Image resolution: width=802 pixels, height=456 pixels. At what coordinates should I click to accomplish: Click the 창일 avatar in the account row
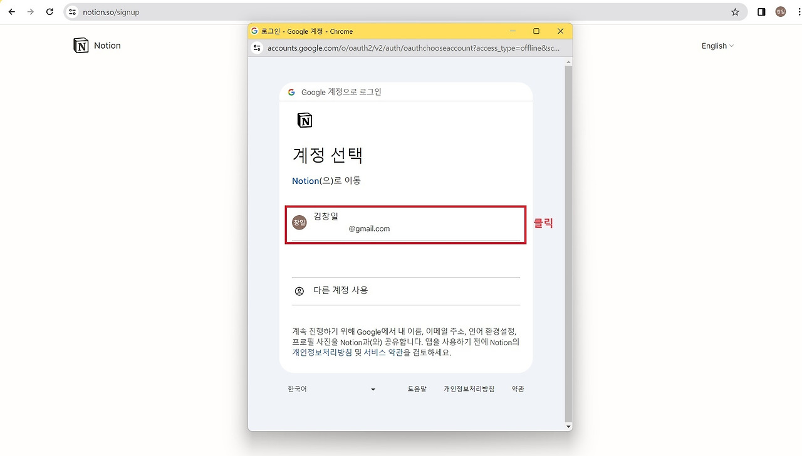[299, 223]
